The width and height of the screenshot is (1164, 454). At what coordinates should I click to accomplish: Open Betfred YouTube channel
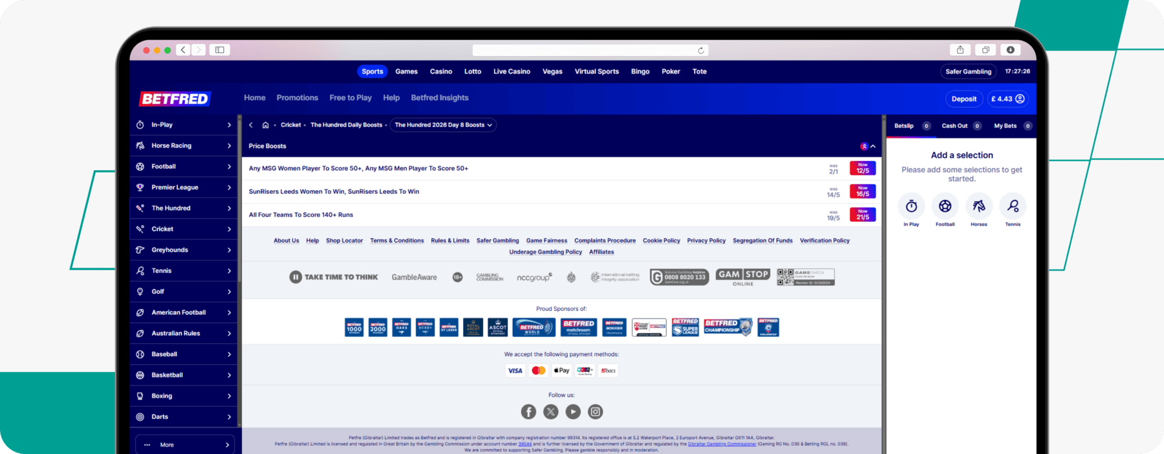point(573,412)
